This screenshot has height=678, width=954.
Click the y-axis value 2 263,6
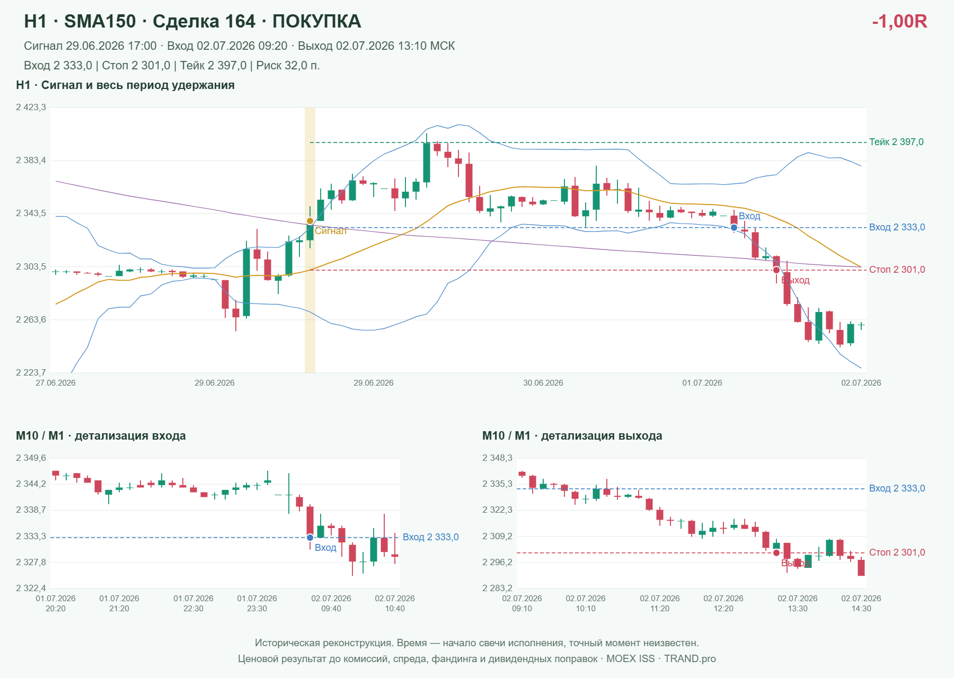31,320
